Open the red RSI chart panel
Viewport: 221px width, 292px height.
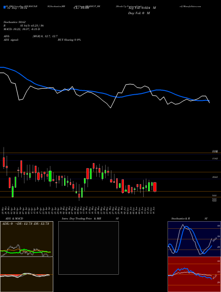[x=194, y=274]
